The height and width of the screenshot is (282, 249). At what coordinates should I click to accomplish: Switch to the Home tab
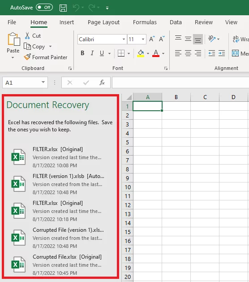(x=39, y=22)
